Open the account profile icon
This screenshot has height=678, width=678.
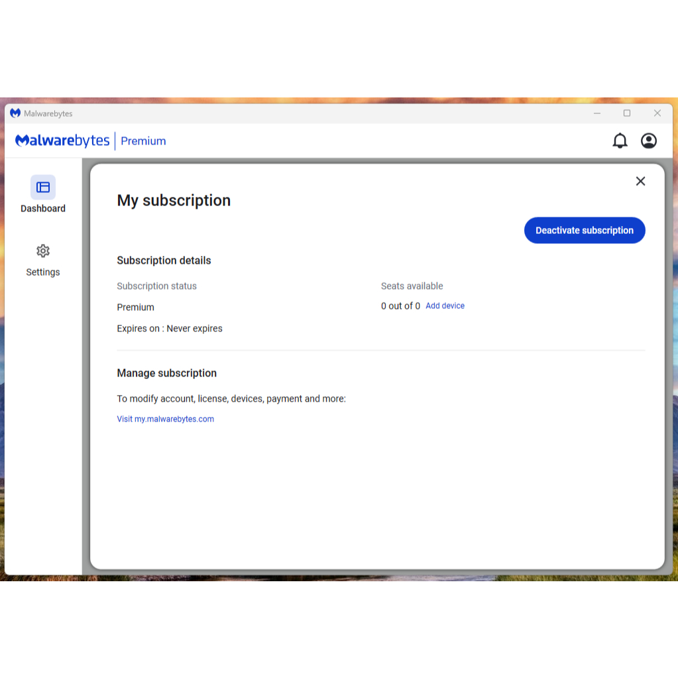point(649,141)
